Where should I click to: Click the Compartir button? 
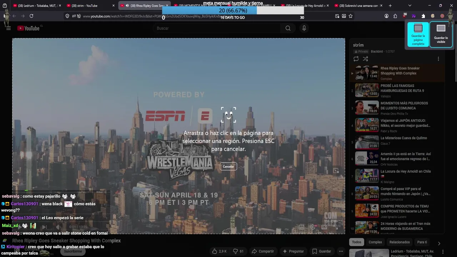click(263, 251)
